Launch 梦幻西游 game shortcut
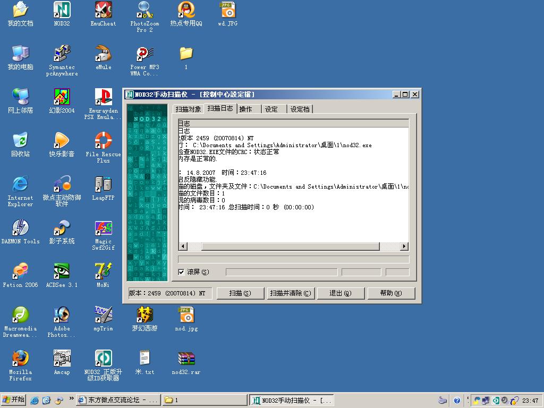544x408 pixels. coord(144,319)
